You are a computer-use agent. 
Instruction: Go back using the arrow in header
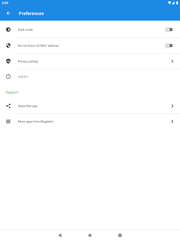pyautogui.click(x=8, y=14)
